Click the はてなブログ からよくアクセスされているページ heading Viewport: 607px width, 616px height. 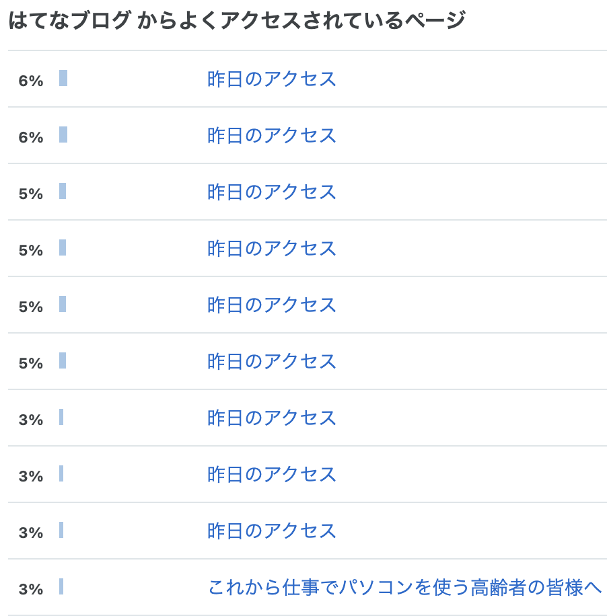237,20
